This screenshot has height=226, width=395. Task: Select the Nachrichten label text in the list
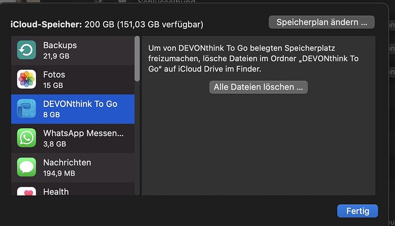67,162
